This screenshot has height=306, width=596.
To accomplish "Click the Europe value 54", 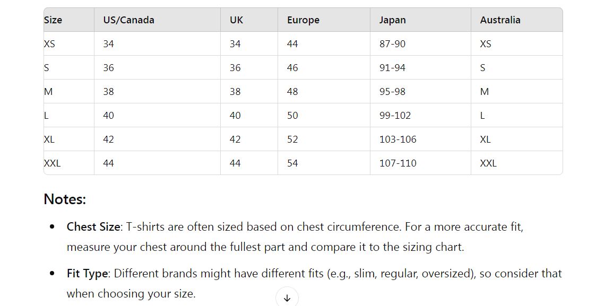I will (x=292, y=163).
